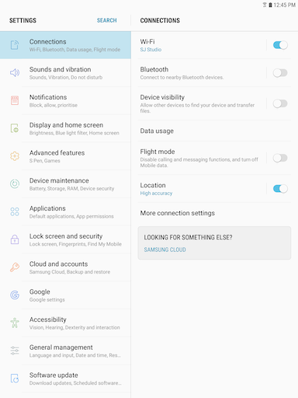Select the Lock screen and security padlock icon
Screen dimensions: 298x398
pos(15,239)
